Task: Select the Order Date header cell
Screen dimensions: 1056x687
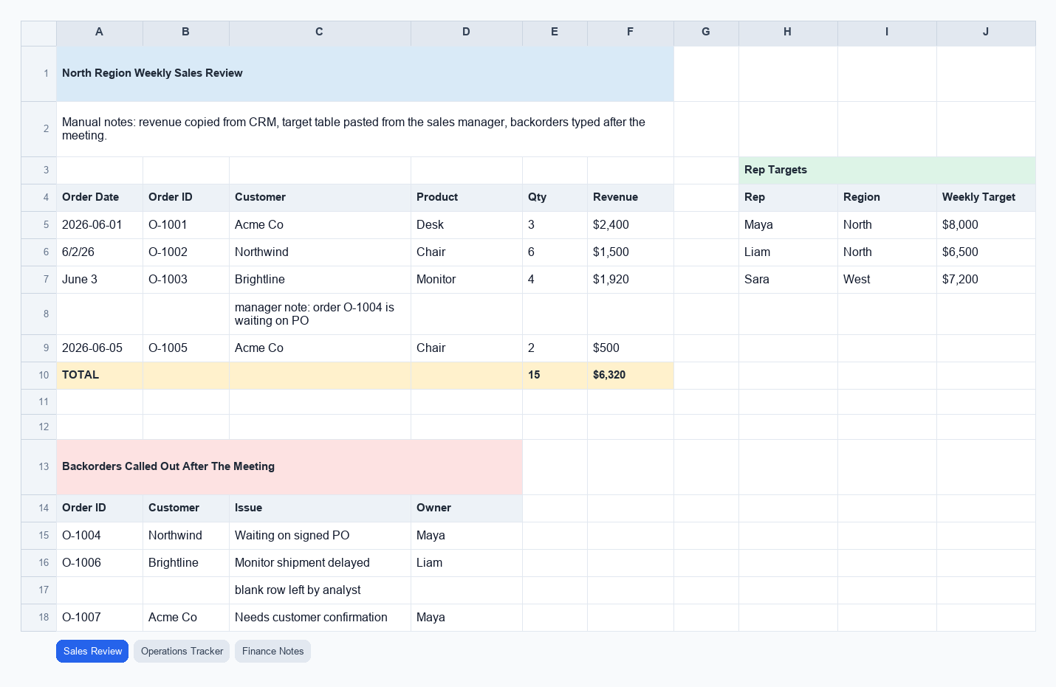Action: [100, 198]
